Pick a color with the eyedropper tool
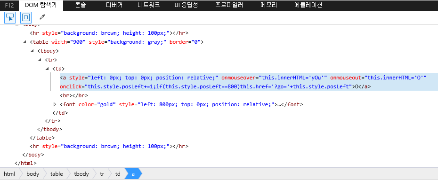 [42, 17]
